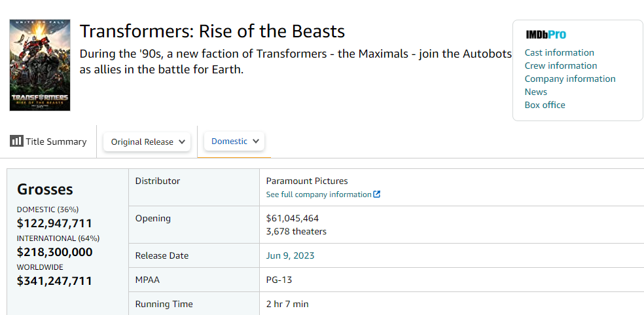Go to the News link
Viewport: 644px width, 315px height.
click(x=536, y=92)
